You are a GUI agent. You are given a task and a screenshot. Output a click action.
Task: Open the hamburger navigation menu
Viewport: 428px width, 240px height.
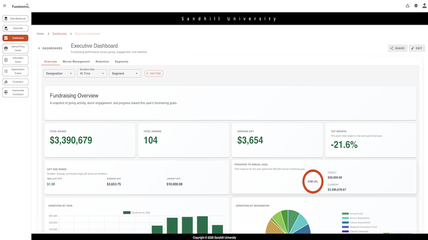tap(4, 6)
